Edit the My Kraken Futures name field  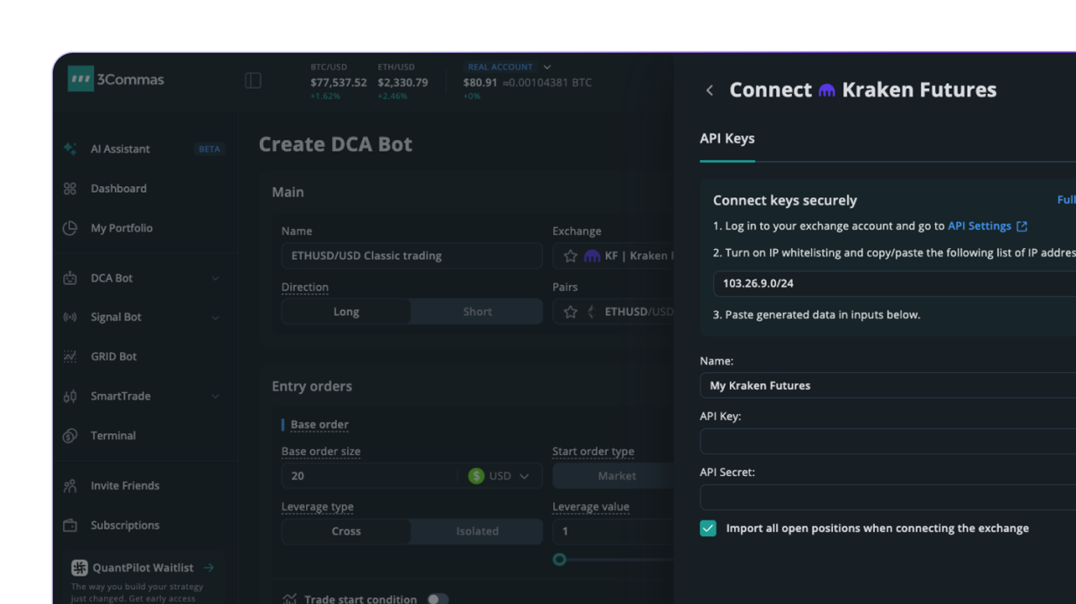[888, 386]
